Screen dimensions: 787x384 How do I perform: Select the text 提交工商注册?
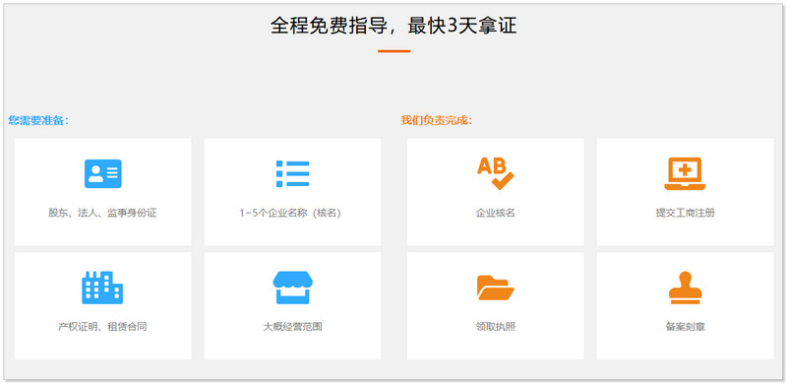(685, 213)
